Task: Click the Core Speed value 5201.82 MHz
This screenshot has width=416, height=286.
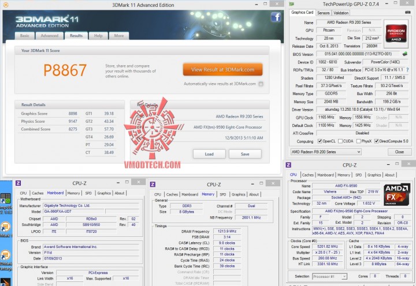Action: tap(328, 247)
